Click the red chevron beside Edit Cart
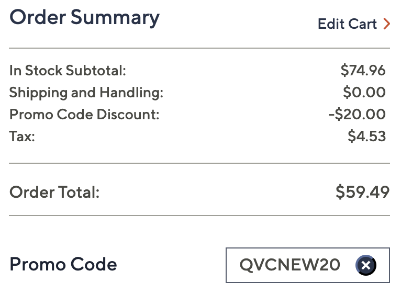The width and height of the screenshot is (401, 294). pyautogui.click(x=386, y=24)
